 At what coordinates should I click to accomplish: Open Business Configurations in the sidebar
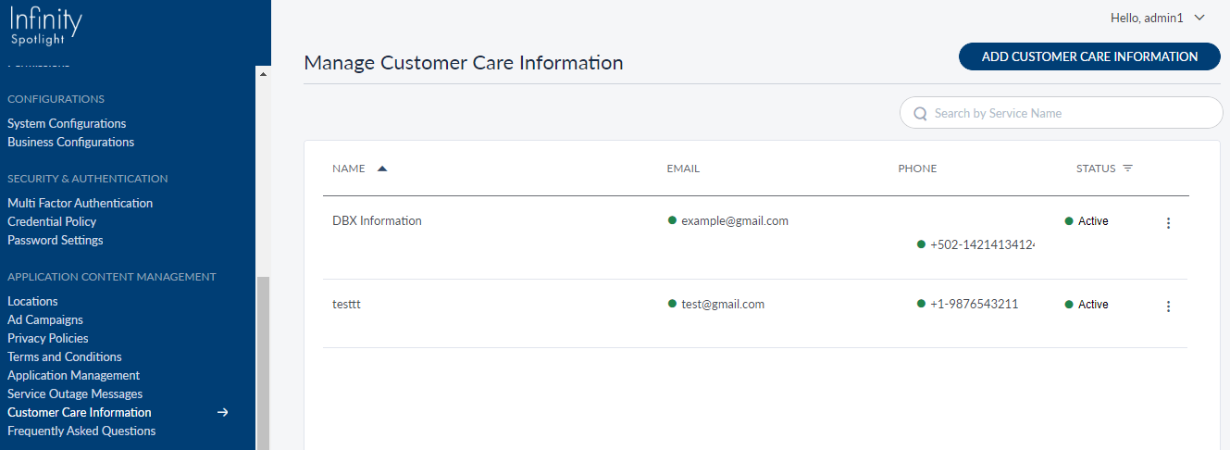[x=70, y=142]
